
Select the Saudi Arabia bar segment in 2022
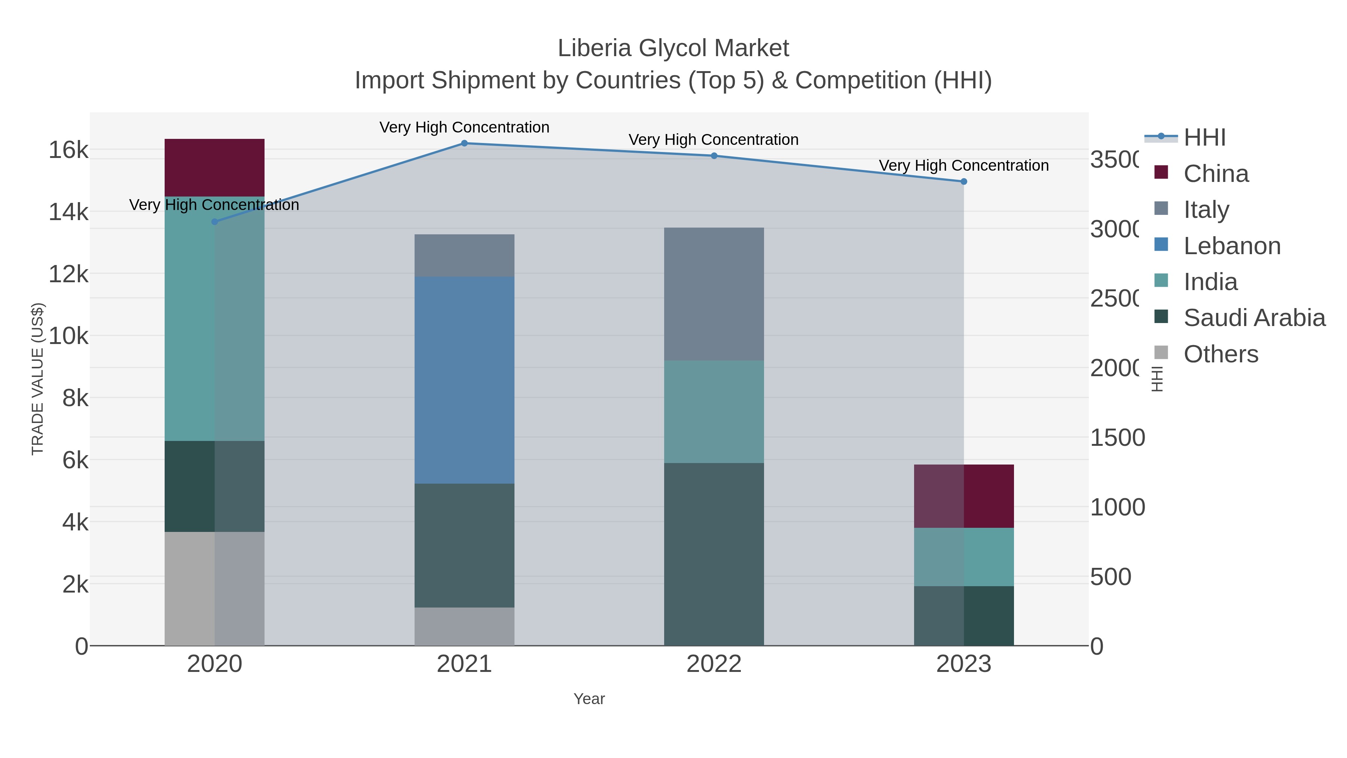pyautogui.click(x=714, y=554)
